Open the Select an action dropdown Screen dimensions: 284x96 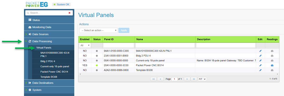point(98,30)
